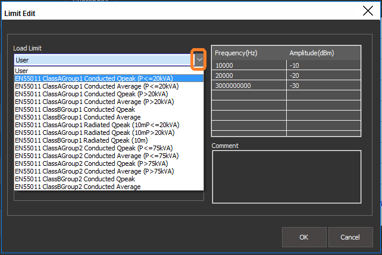Choose ClassAGroup1 Conducted Qpeak (P<=20kVA)
Screen dimensions: 382x255
click(x=87, y=78)
